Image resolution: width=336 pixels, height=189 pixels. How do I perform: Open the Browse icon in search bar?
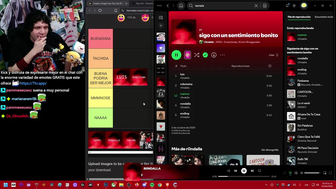click(265, 6)
